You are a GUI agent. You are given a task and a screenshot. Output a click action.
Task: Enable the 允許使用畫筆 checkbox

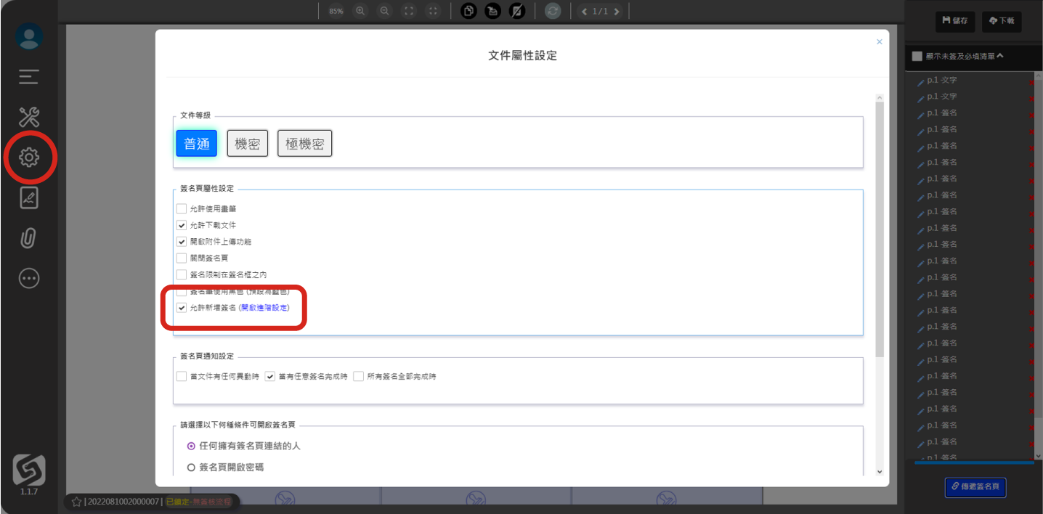click(182, 209)
